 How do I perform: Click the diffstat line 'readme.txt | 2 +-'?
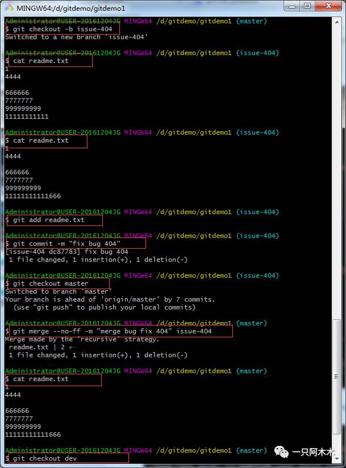tap(43, 347)
